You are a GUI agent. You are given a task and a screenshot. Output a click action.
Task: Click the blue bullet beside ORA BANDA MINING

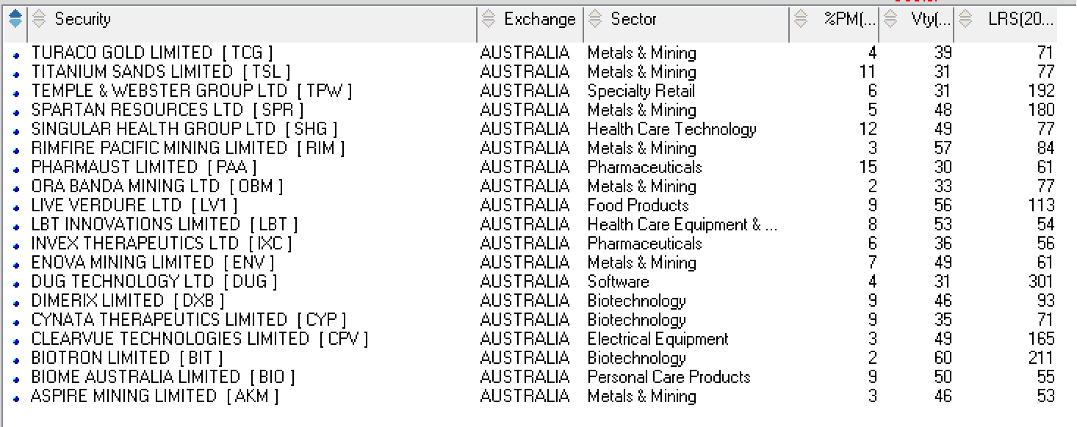[16, 189]
